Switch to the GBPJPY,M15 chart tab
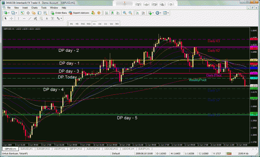 76,149
